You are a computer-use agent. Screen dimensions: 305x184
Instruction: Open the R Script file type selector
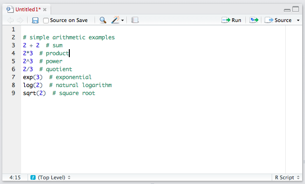287,177
